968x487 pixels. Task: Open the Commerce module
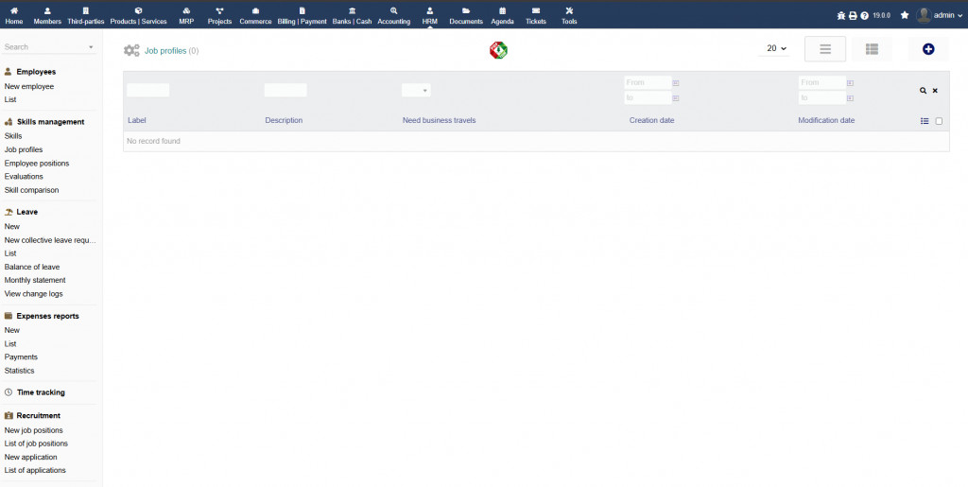coord(255,15)
